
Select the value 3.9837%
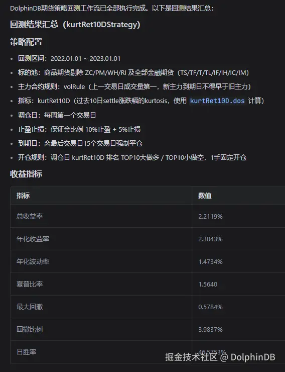coord(210,330)
